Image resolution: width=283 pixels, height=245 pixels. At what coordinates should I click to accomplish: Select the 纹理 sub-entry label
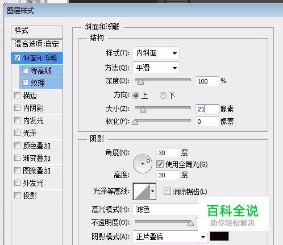(x=38, y=83)
